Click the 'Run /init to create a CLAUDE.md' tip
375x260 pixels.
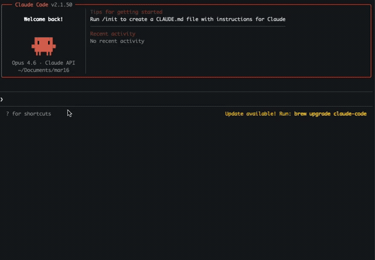pyautogui.click(x=187, y=19)
